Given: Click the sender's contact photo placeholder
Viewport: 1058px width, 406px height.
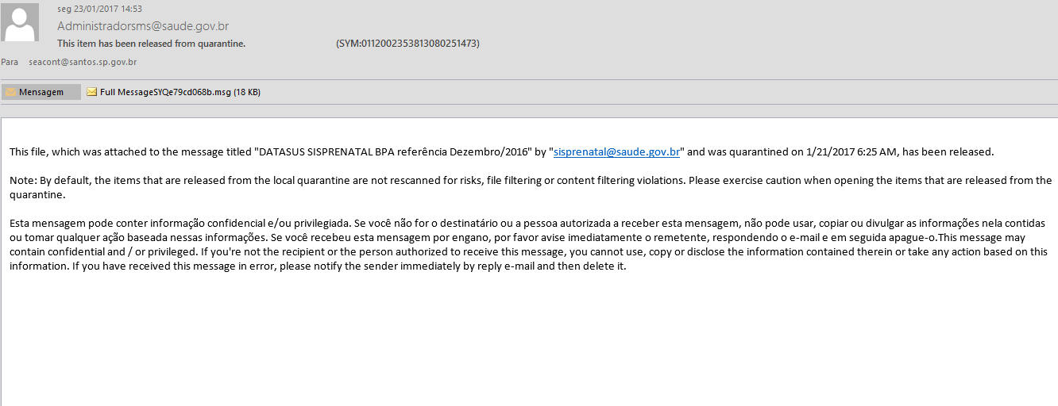Looking at the screenshot, I should pyautogui.click(x=21, y=22).
